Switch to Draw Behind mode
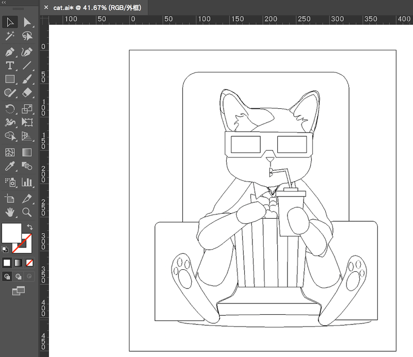This screenshot has width=413, height=357. [19, 277]
